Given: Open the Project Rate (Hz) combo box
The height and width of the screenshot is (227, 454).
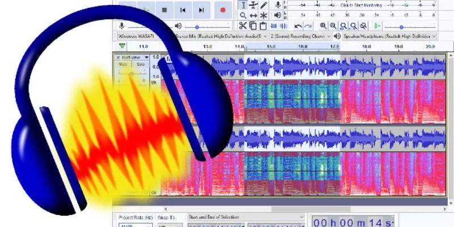Looking at the screenshot, I should [x=136, y=225].
